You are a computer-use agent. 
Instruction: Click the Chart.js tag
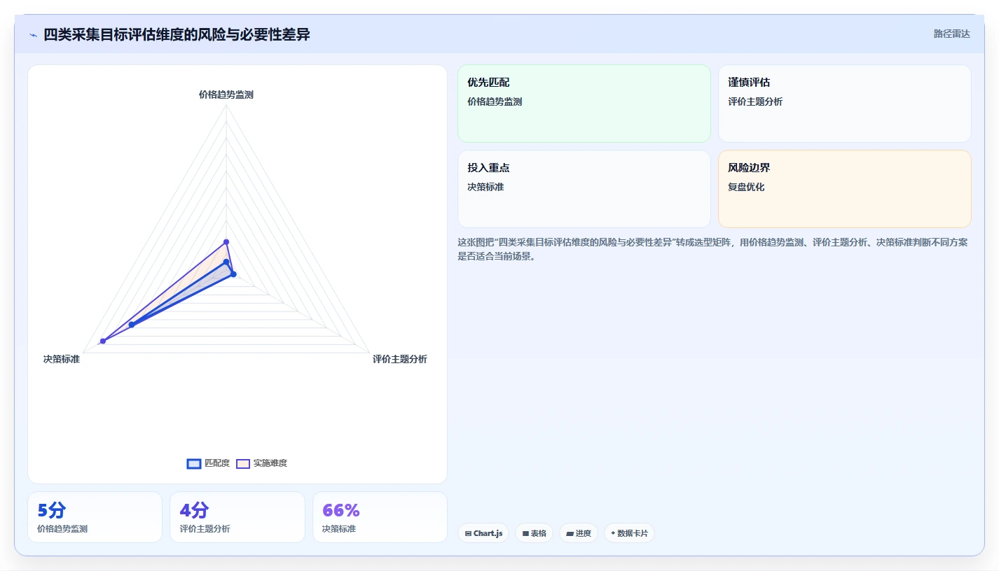pos(483,533)
